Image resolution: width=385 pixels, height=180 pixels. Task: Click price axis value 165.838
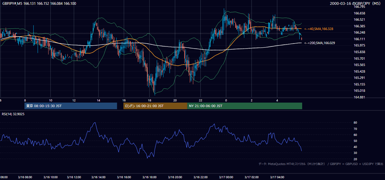click(360, 52)
